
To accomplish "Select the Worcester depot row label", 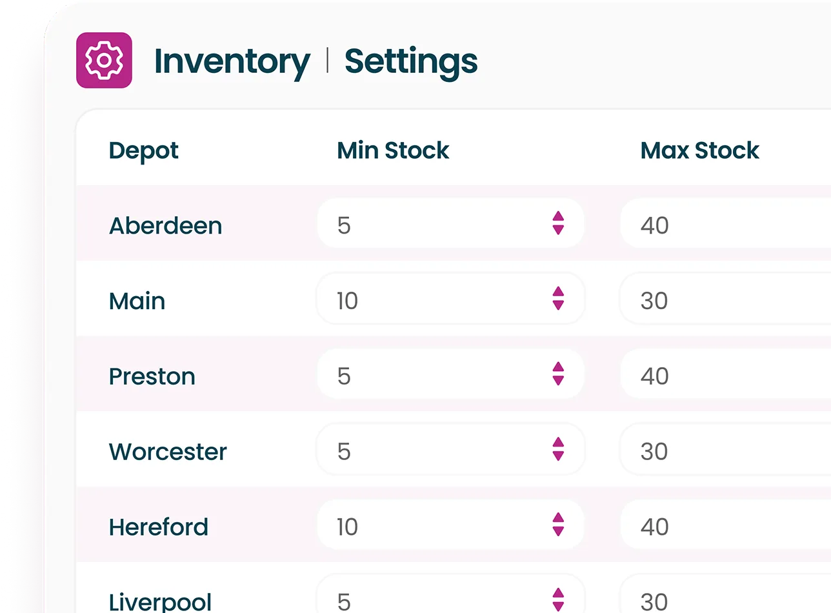I will (x=168, y=452).
